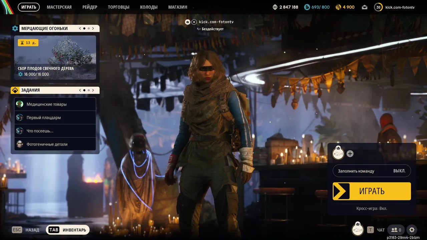The image size is (427, 240).
Task: Start match with yellow ИГРАТЬ button
Action: tap(372, 191)
